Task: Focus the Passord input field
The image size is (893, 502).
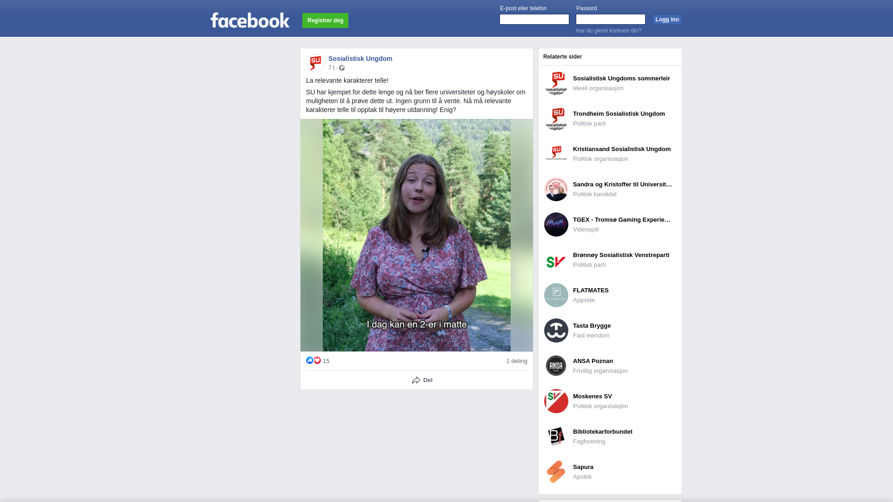Action: click(611, 19)
